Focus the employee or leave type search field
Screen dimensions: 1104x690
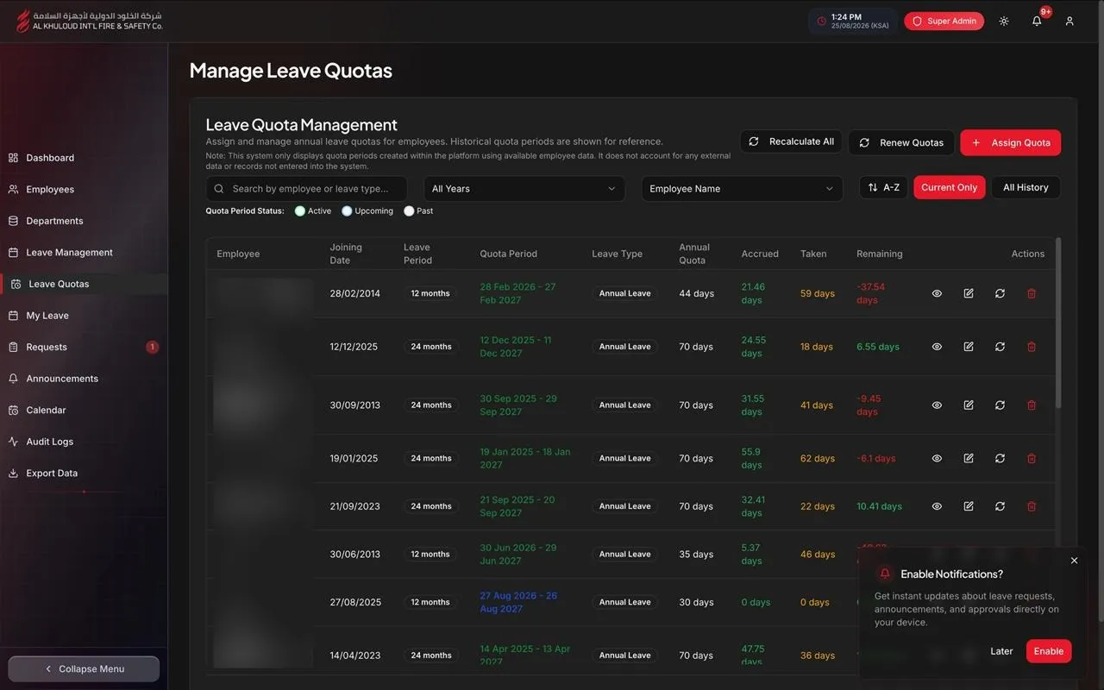[x=306, y=188]
